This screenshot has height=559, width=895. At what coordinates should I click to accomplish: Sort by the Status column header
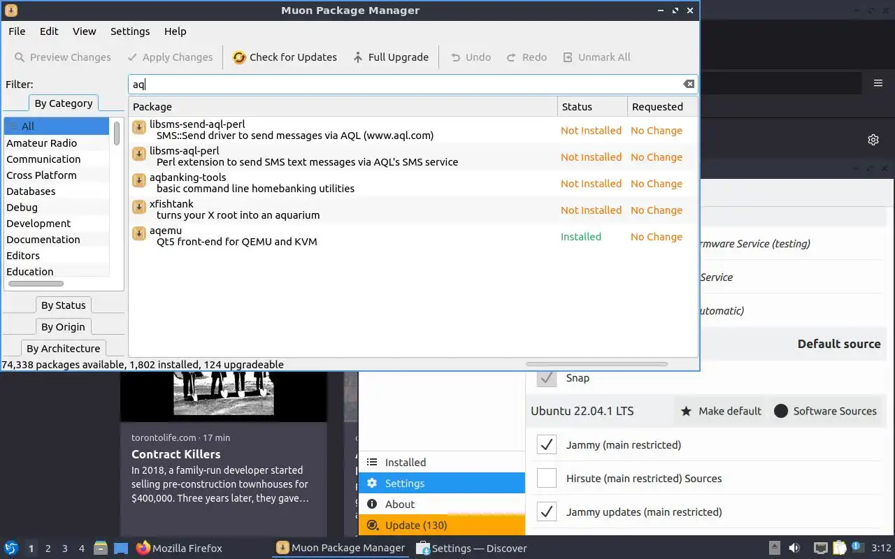tap(592, 107)
